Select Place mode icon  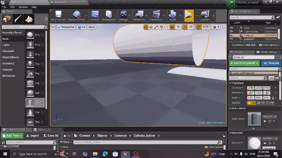click(7, 19)
